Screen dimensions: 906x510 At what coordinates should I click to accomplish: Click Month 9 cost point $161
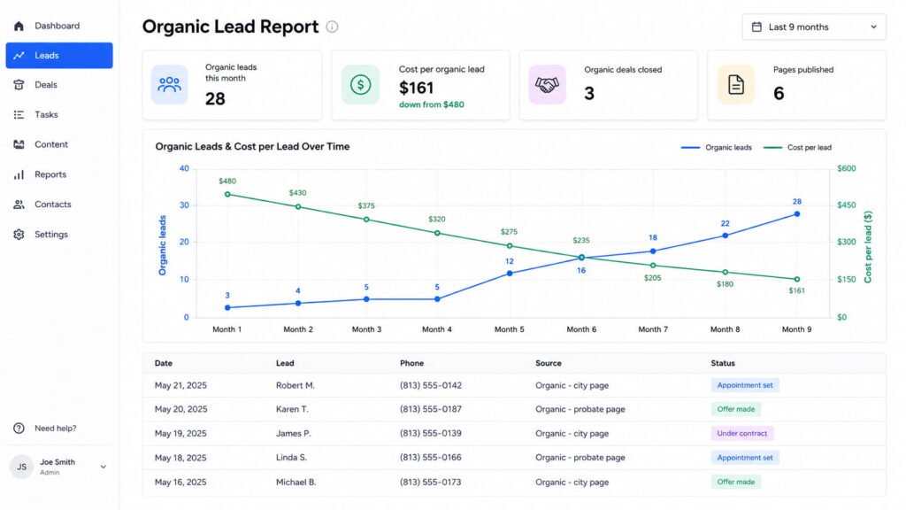tap(797, 279)
